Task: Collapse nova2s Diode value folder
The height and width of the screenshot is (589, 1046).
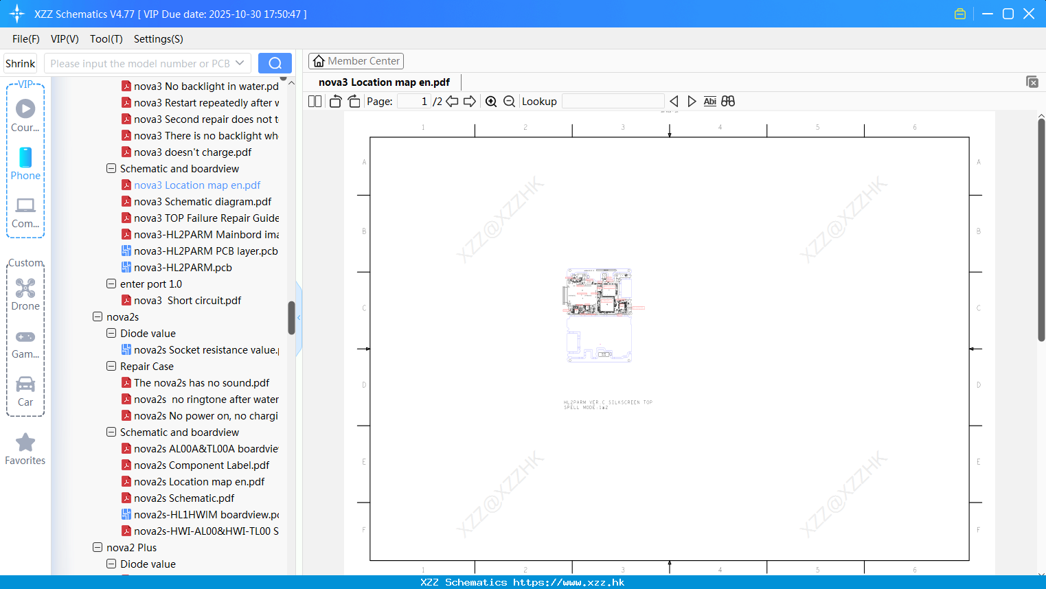Action: (x=111, y=333)
